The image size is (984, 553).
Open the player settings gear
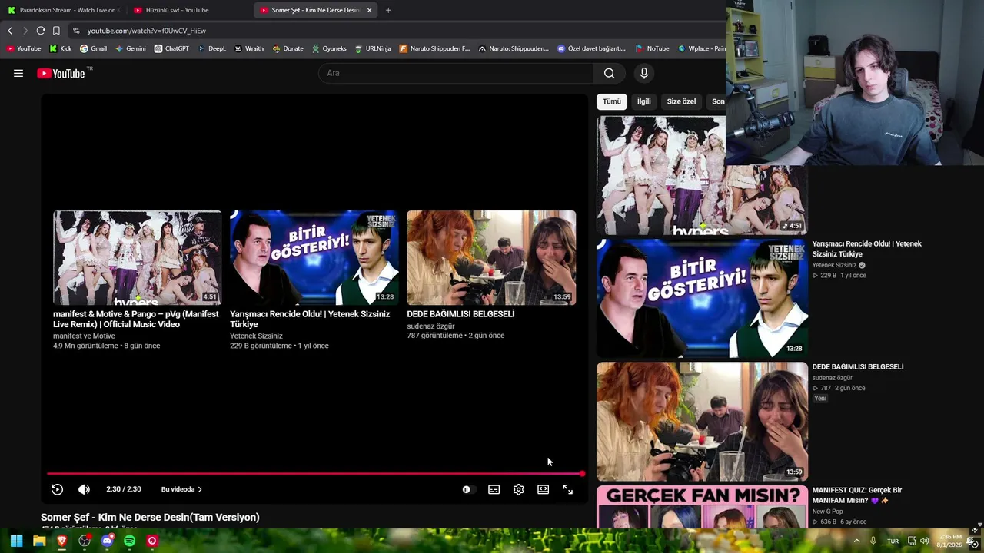[x=518, y=489]
